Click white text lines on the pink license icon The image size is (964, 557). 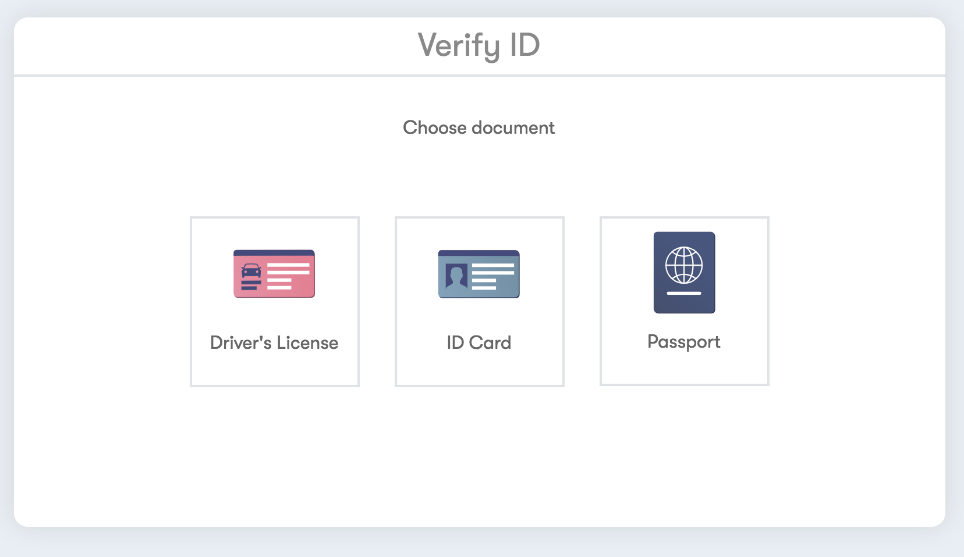288,276
